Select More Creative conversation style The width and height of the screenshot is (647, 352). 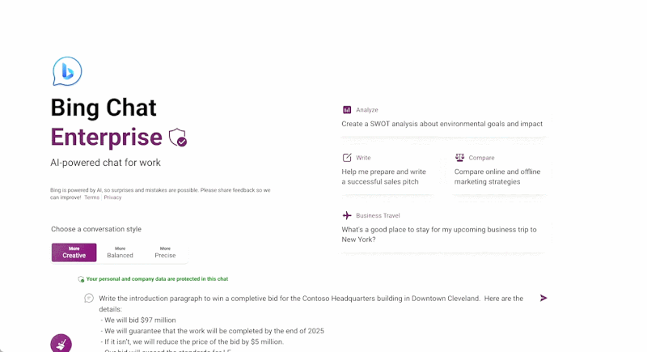[74, 252]
